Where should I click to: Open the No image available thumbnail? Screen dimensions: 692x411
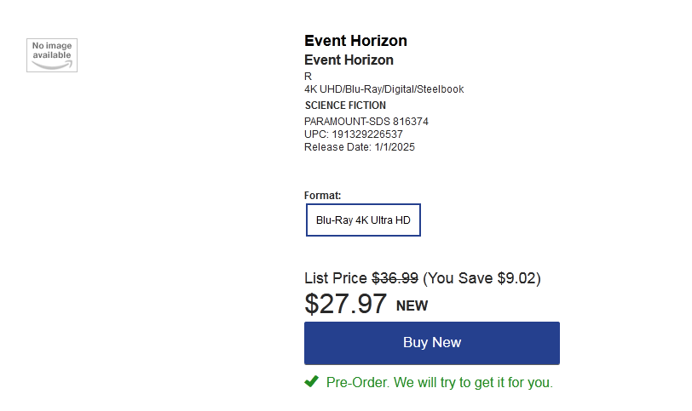click(52, 55)
